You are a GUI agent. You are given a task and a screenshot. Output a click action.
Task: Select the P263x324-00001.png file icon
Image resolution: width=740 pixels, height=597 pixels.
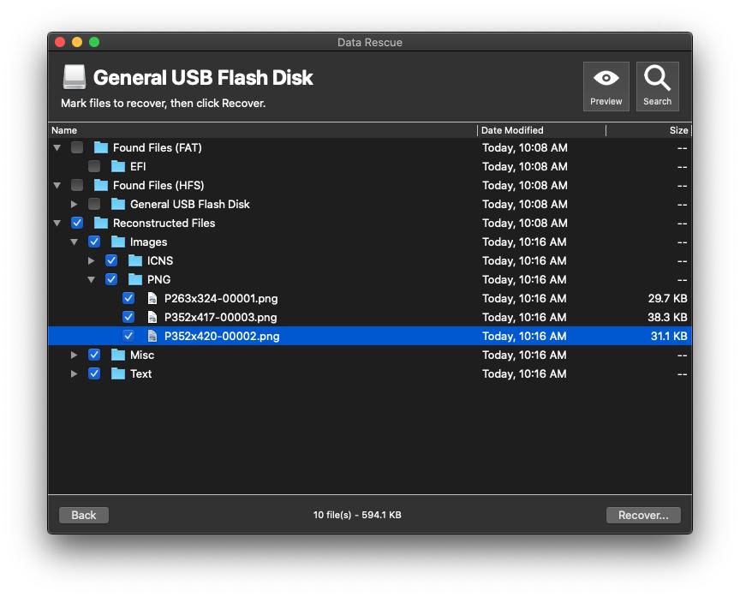pos(152,299)
